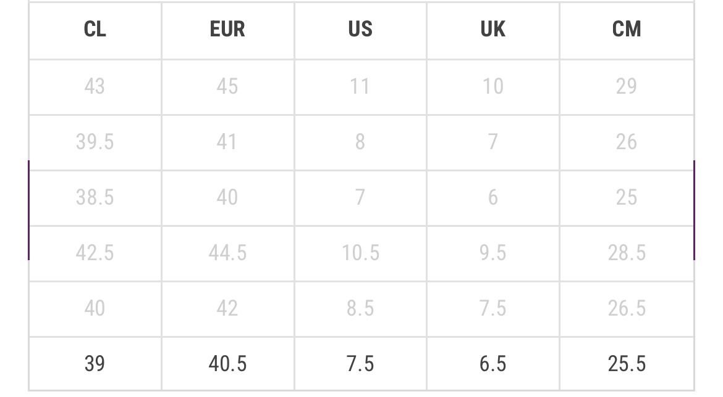Click the greyed-out EUR size 44.5
Screen dimensions: 723x397
(x=227, y=253)
